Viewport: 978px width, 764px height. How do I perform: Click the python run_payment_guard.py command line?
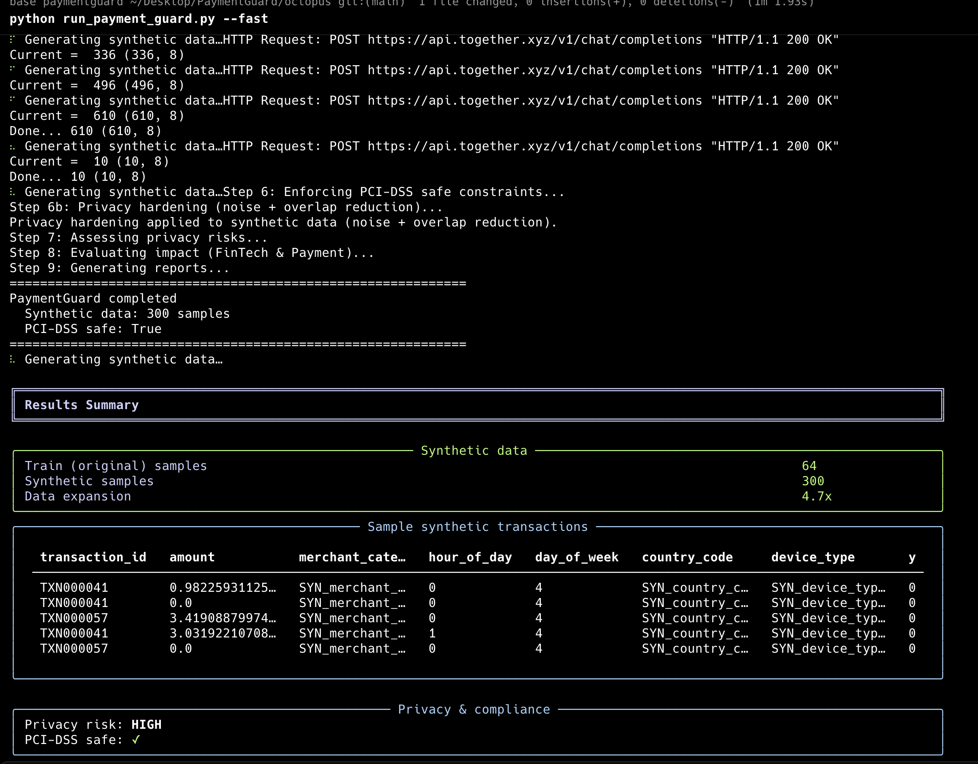click(139, 19)
